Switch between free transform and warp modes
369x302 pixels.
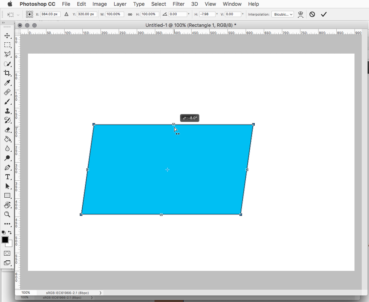tap(300, 14)
